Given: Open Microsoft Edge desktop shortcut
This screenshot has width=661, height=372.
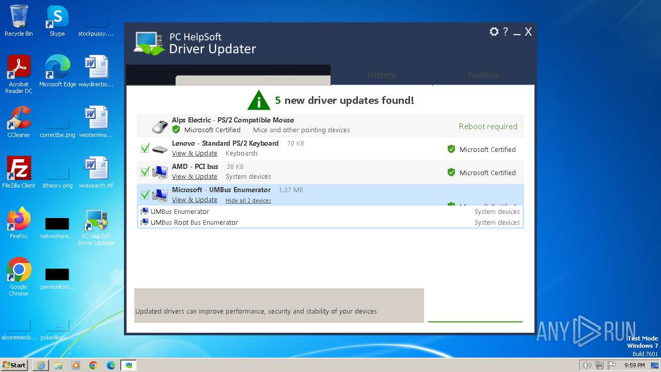Looking at the screenshot, I should tap(57, 71).
